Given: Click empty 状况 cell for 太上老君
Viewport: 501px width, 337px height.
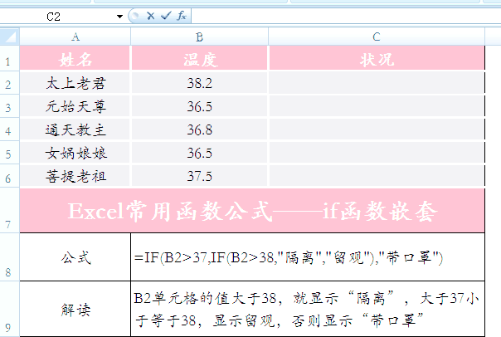Looking at the screenshot, I should point(377,83).
